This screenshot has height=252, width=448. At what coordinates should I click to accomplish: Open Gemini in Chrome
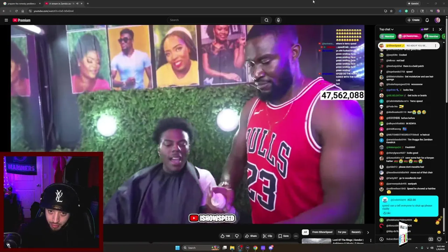coord(413,3)
